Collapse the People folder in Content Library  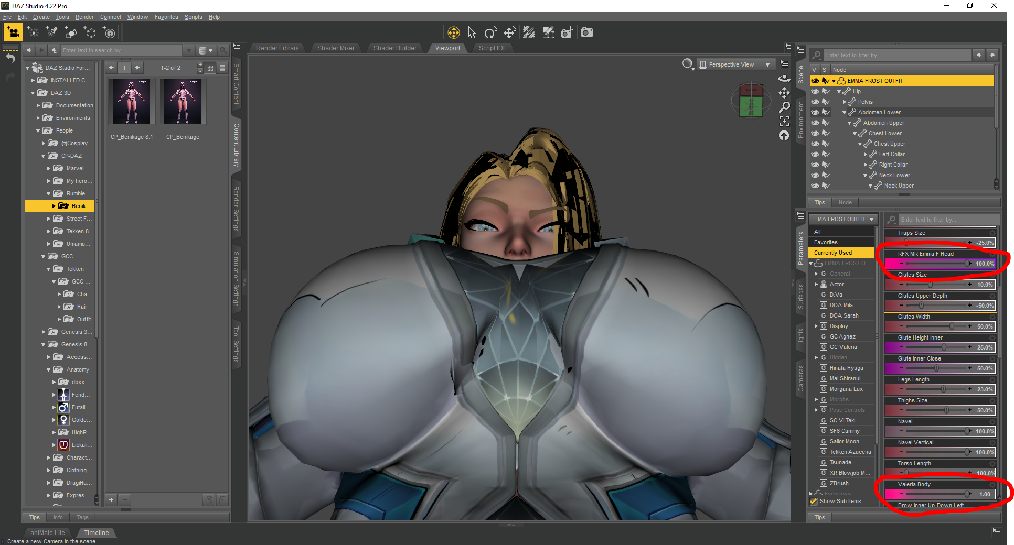(x=38, y=130)
